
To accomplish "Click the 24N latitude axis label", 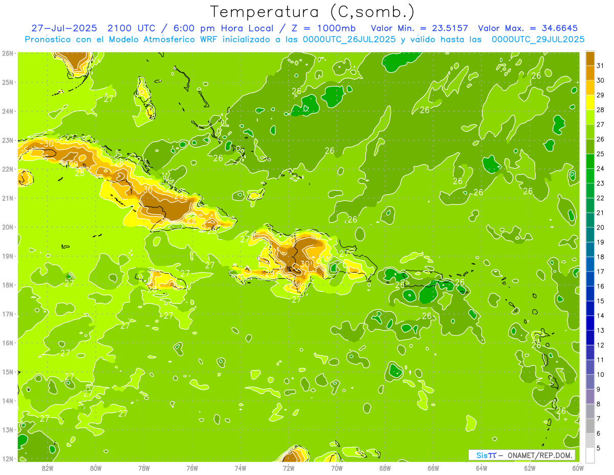I will pos(7,111).
